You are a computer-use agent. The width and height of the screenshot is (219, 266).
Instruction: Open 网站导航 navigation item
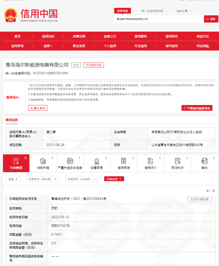[x=203, y=46]
